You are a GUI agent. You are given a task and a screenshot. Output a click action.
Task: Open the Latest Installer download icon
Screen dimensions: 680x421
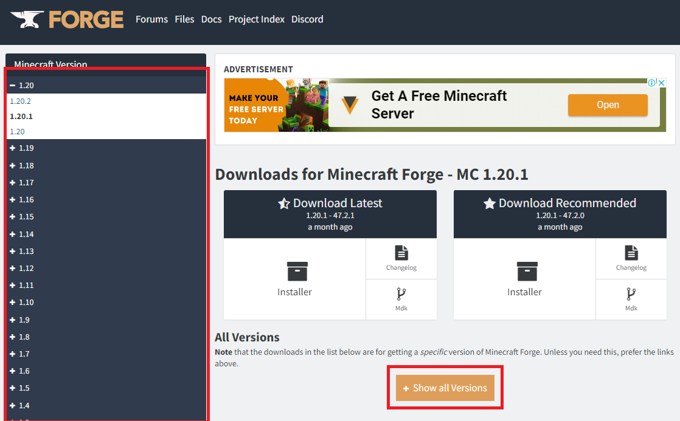[297, 272]
